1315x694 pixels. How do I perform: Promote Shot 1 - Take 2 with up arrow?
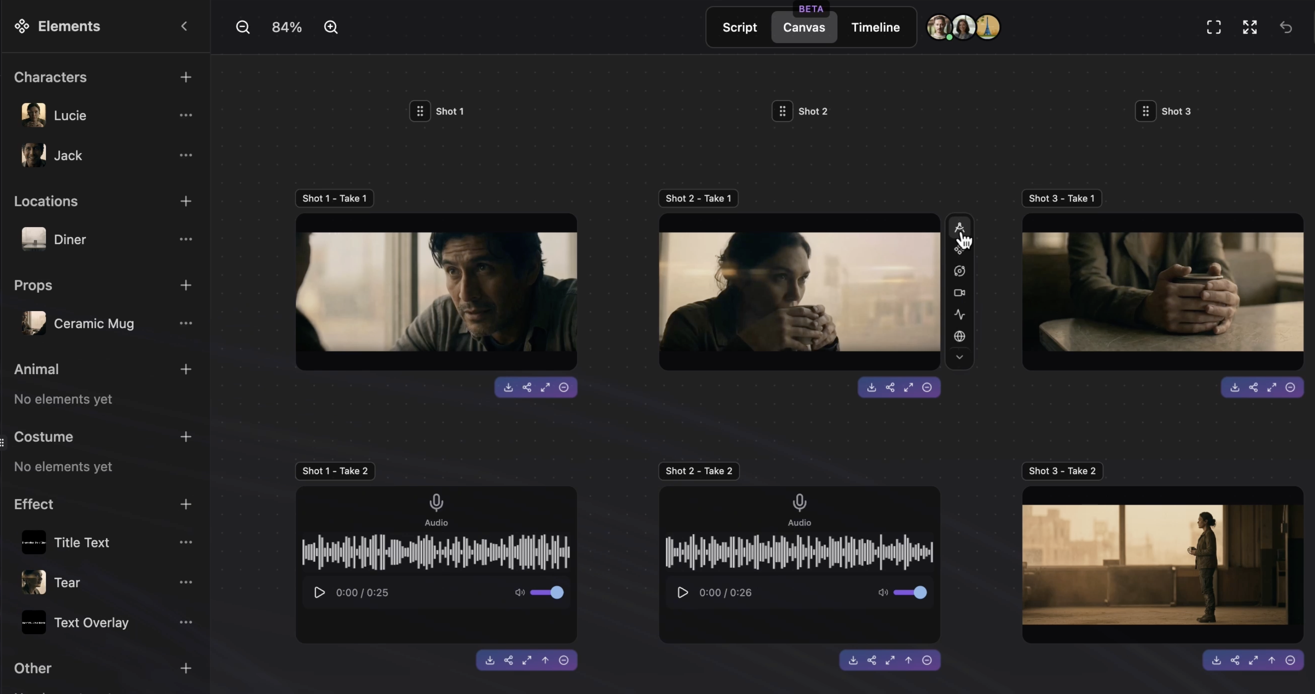click(545, 660)
